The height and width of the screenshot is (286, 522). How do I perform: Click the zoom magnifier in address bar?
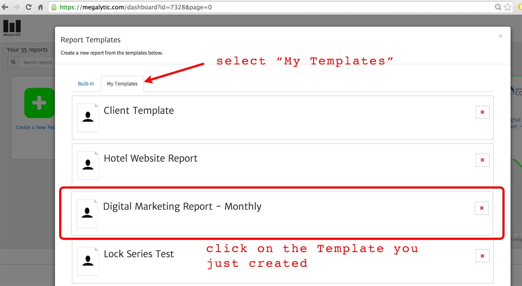pyautogui.click(x=498, y=7)
